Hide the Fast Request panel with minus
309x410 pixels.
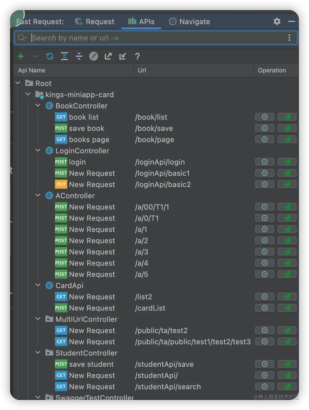pos(292,21)
